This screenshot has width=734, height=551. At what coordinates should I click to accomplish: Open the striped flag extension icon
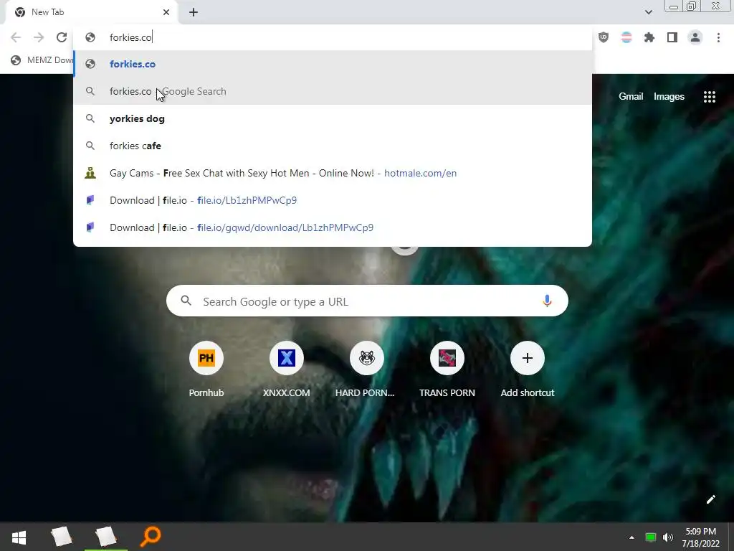(626, 37)
